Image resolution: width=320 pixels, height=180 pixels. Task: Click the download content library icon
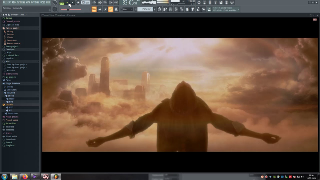coord(209,9)
